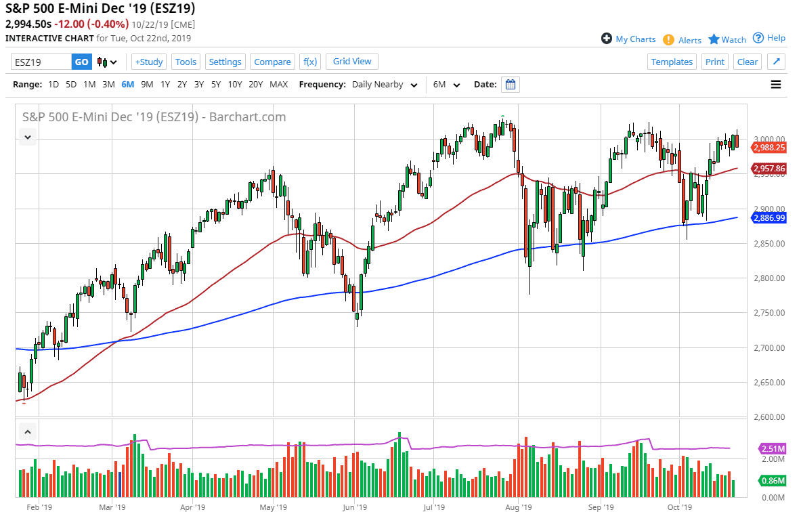Viewport: 801px width, 512px height.
Task: Click the f(x) functions icon
Action: click(310, 62)
